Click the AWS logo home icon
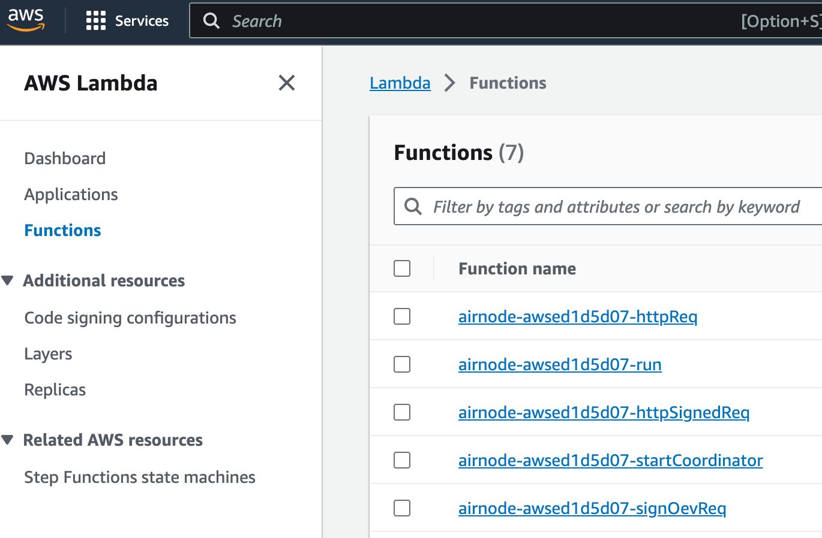The image size is (822, 538). 26,20
